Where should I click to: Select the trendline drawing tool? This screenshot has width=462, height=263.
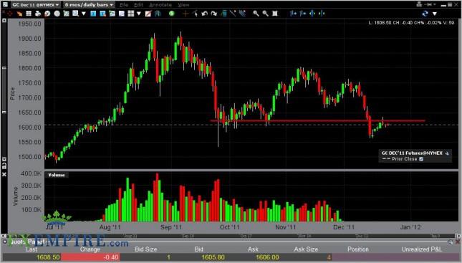click(233, 14)
